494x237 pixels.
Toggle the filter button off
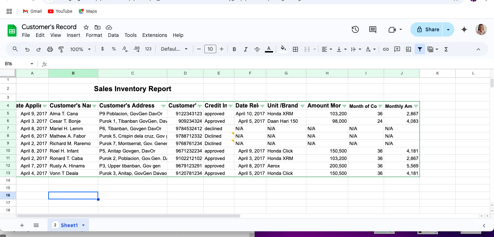420,49
